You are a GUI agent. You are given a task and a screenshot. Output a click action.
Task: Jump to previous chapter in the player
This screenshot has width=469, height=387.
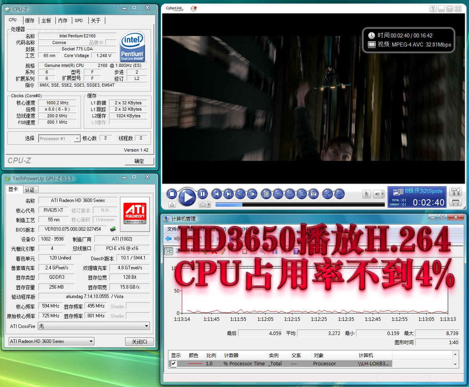(x=216, y=194)
